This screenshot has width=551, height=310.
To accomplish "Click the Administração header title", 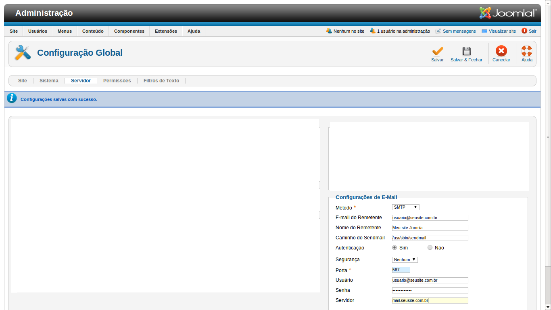I will 44,13.
